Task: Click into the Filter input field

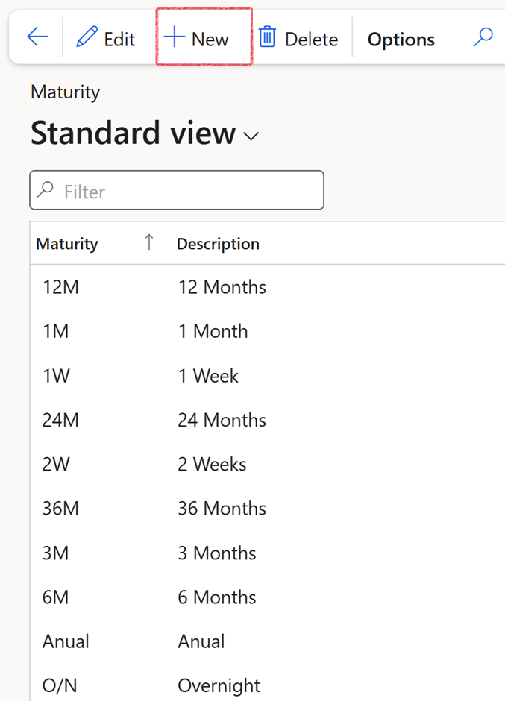Action: point(177,190)
